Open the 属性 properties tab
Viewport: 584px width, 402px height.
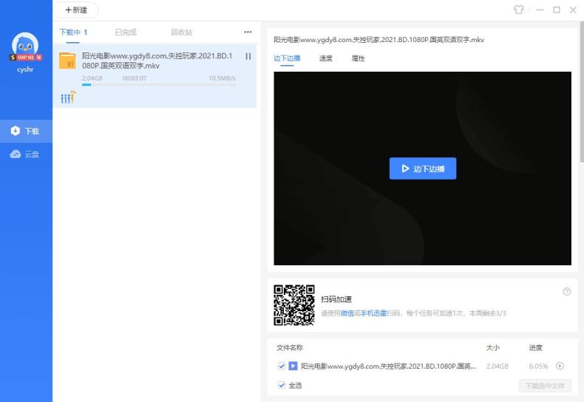coord(358,58)
